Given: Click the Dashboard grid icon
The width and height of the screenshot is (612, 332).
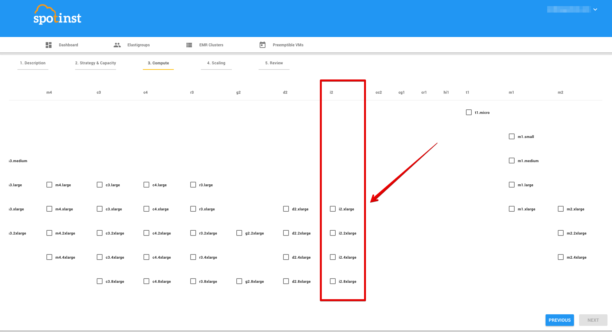Looking at the screenshot, I should coord(49,45).
